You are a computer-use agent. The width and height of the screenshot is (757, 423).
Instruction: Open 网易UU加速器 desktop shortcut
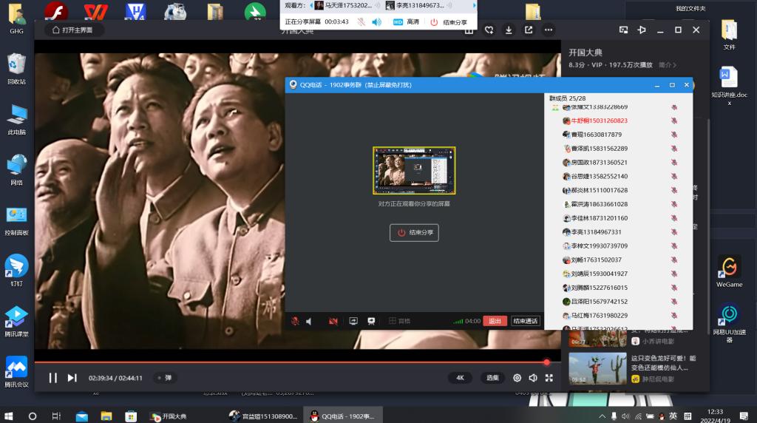point(729,322)
